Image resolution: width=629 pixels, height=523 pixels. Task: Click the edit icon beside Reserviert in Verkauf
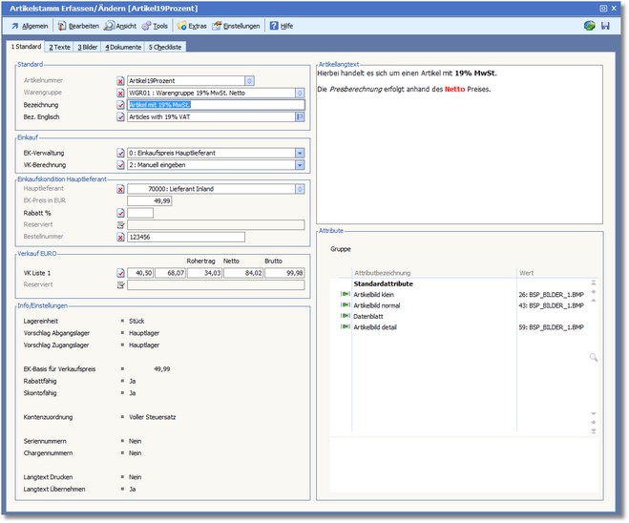click(x=120, y=284)
